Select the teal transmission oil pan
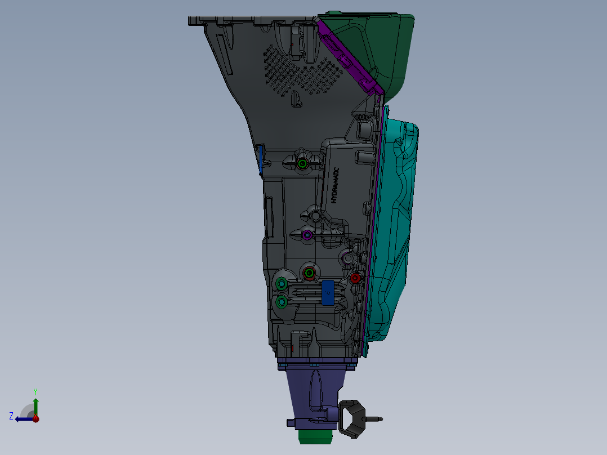 395,233
